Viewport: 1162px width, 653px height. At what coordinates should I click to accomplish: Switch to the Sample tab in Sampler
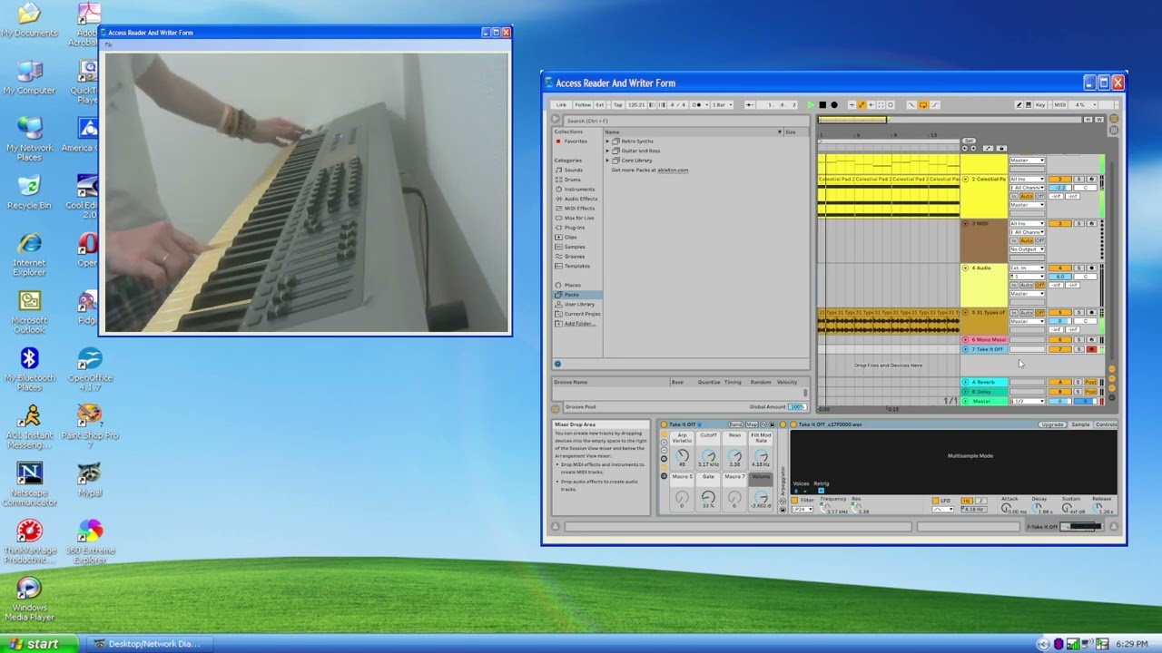click(1080, 424)
